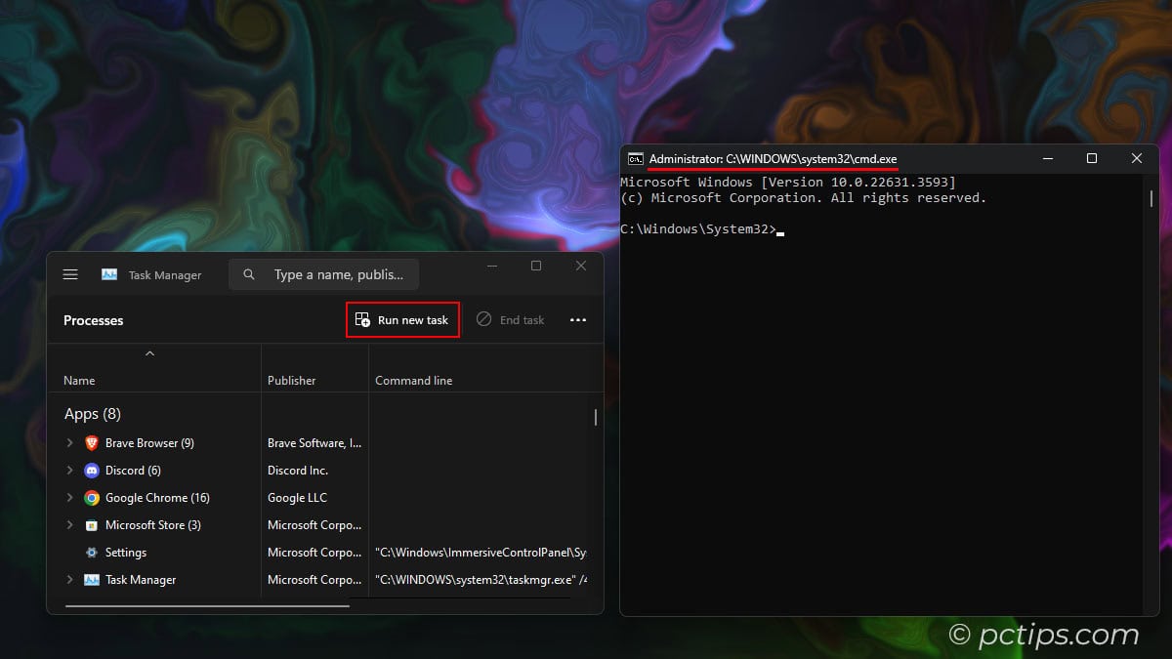Click the Brave Browser app icon
The height and width of the screenshot is (659, 1172).
click(92, 443)
